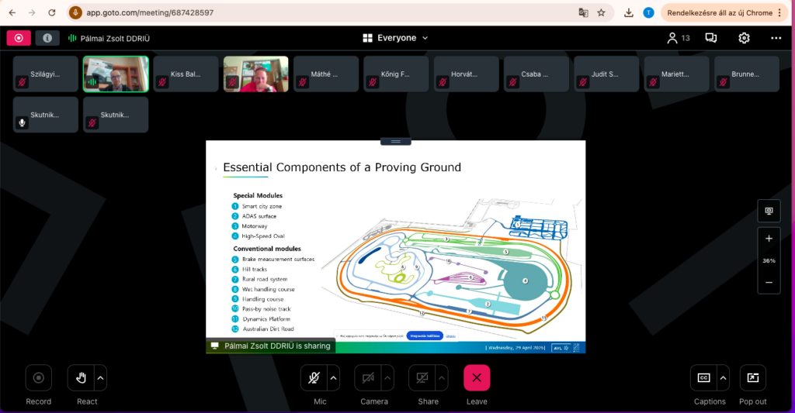Open the three-dot more options menu
The height and width of the screenshot is (413, 795).
coord(776,38)
